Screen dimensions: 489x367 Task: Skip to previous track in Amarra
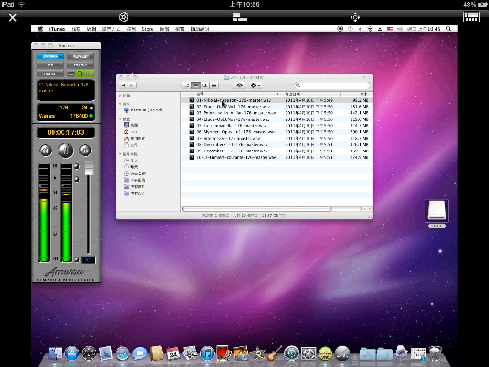(x=45, y=151)
